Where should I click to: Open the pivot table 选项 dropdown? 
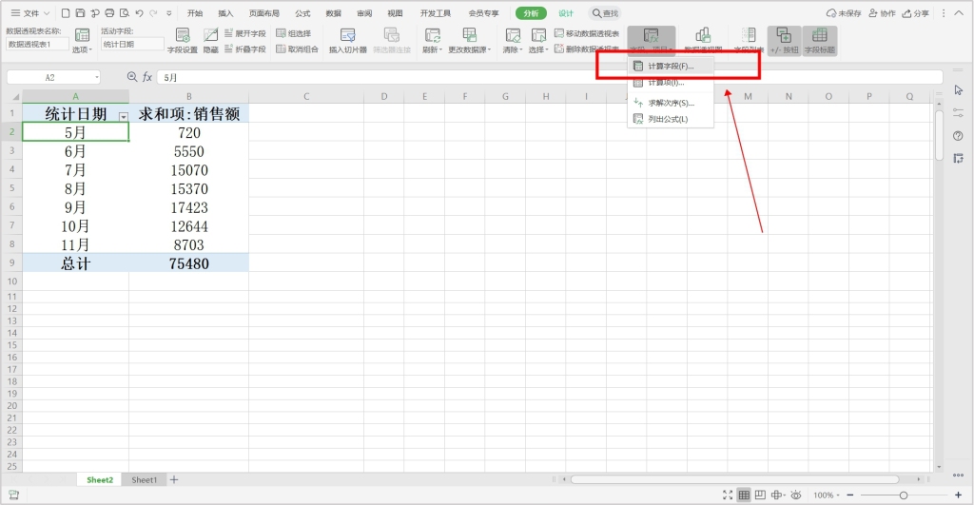pos(82,40)
